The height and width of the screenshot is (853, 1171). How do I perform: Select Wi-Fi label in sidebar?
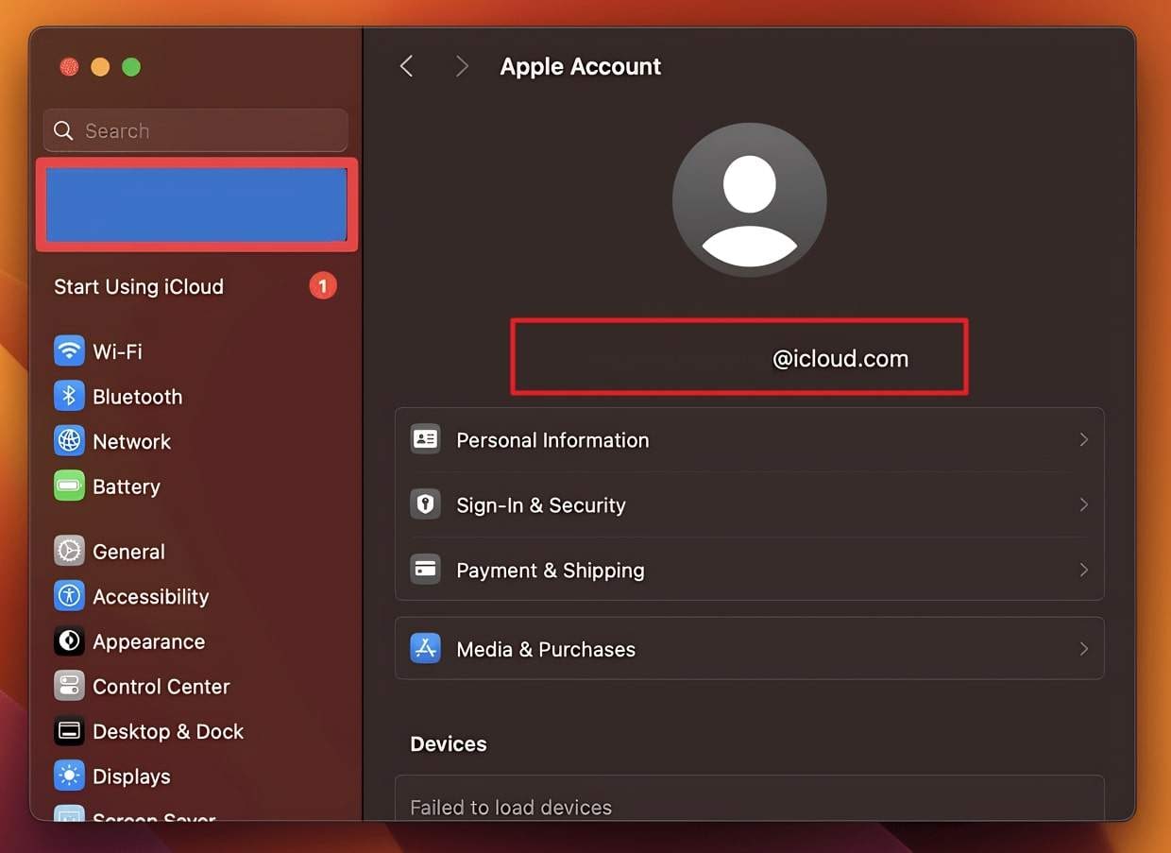[117, 351]
